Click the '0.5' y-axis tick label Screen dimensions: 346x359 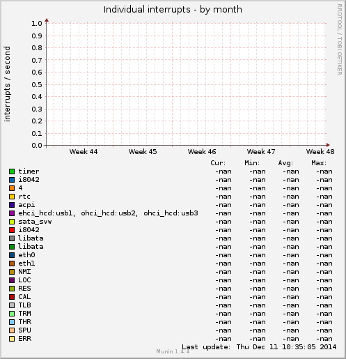coord(37,84)
